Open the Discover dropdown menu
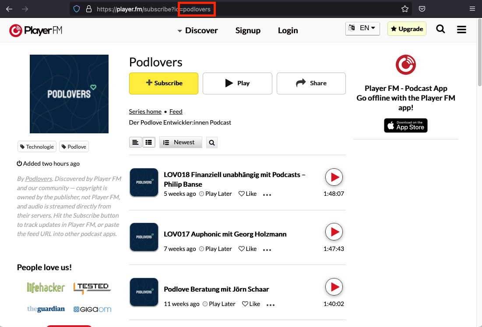482x327 pixels. (197, 31)
